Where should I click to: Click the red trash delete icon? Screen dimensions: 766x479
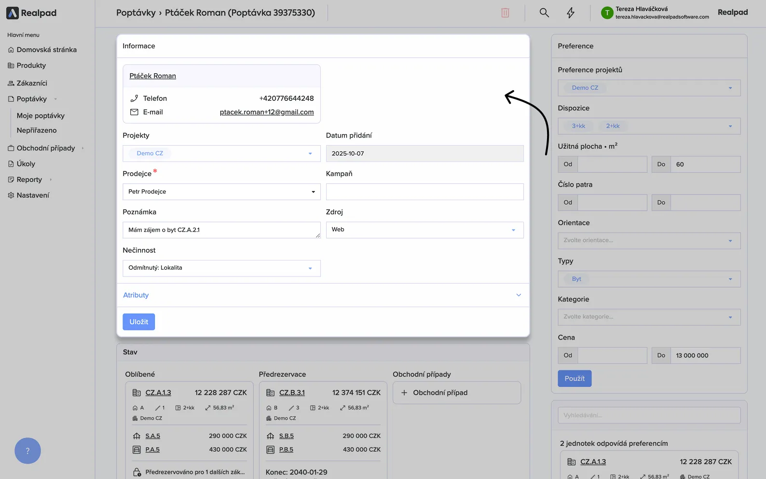pyautogui.click(x=505, y=13)
